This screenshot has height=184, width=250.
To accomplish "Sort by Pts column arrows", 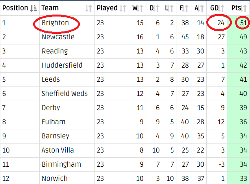I will click(244, 8).
